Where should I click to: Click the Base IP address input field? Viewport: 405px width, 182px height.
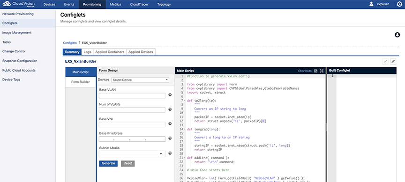pyautogui.click(x=132, y=139)
